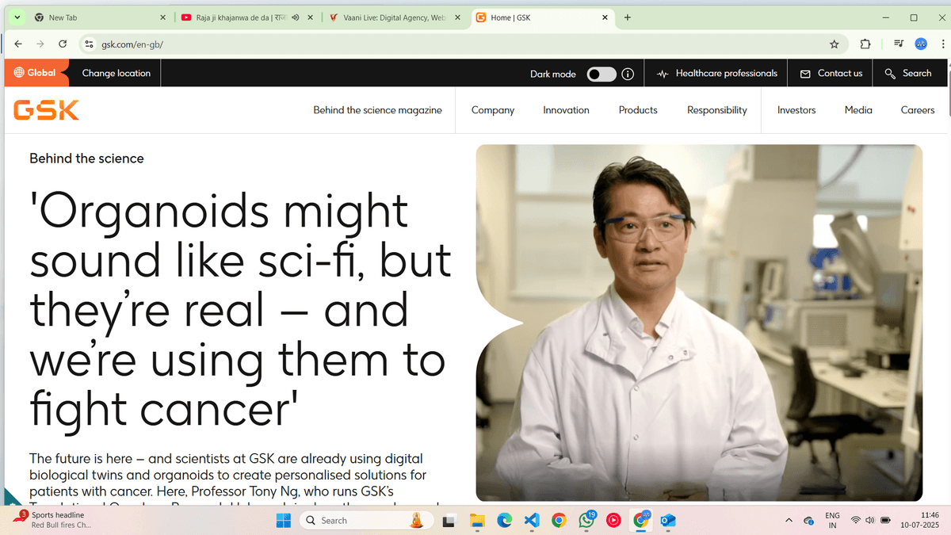The height and width of the screenshot is (535, 951).
Task: Open Visual Studio Code from the taskbar
Action: (x=532, y=520)
